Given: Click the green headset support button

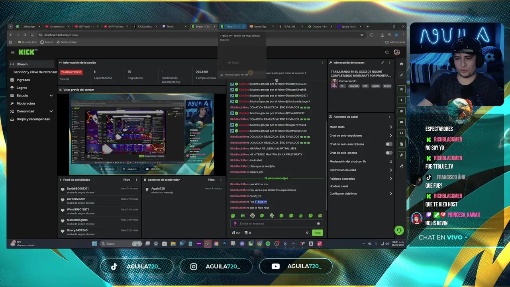Looking at the screenshot, I should pyautogui.click(x=399, y=230).
